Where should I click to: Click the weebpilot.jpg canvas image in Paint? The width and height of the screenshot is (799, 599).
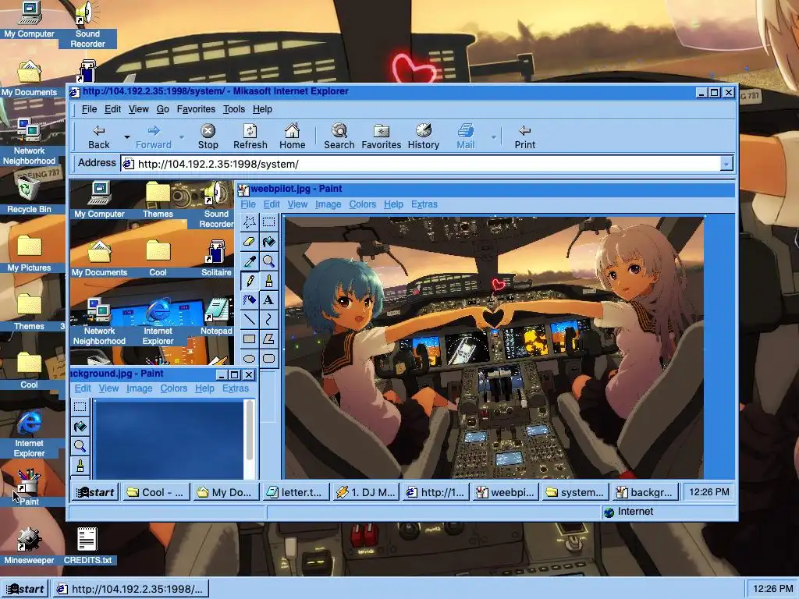[494, 347]
